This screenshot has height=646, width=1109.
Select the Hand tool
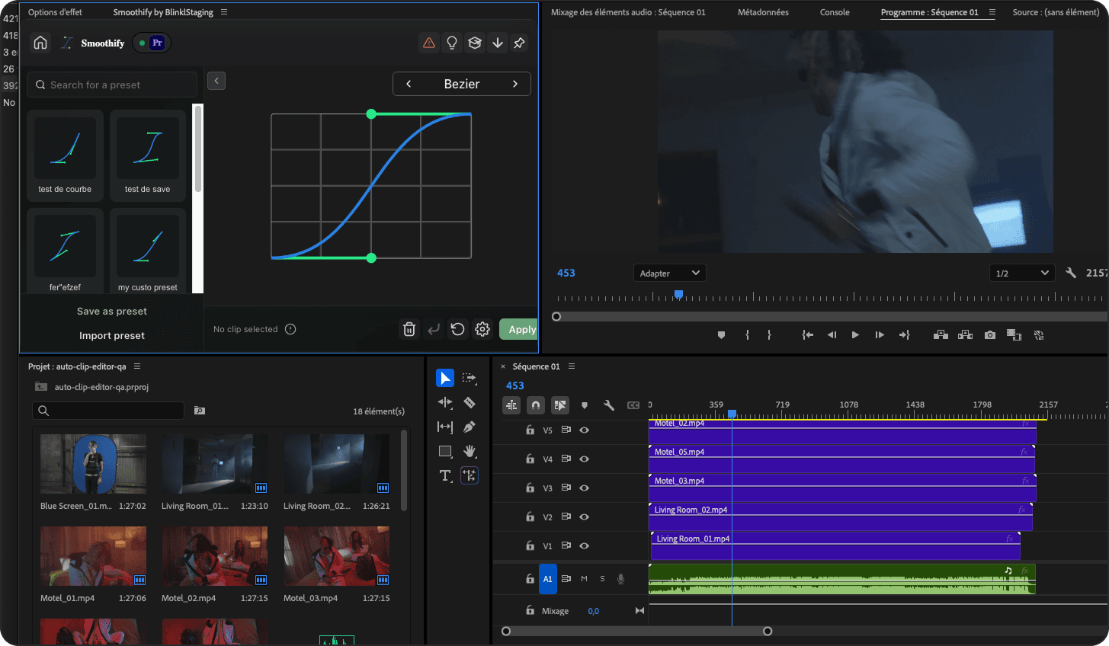coord(470,451)
